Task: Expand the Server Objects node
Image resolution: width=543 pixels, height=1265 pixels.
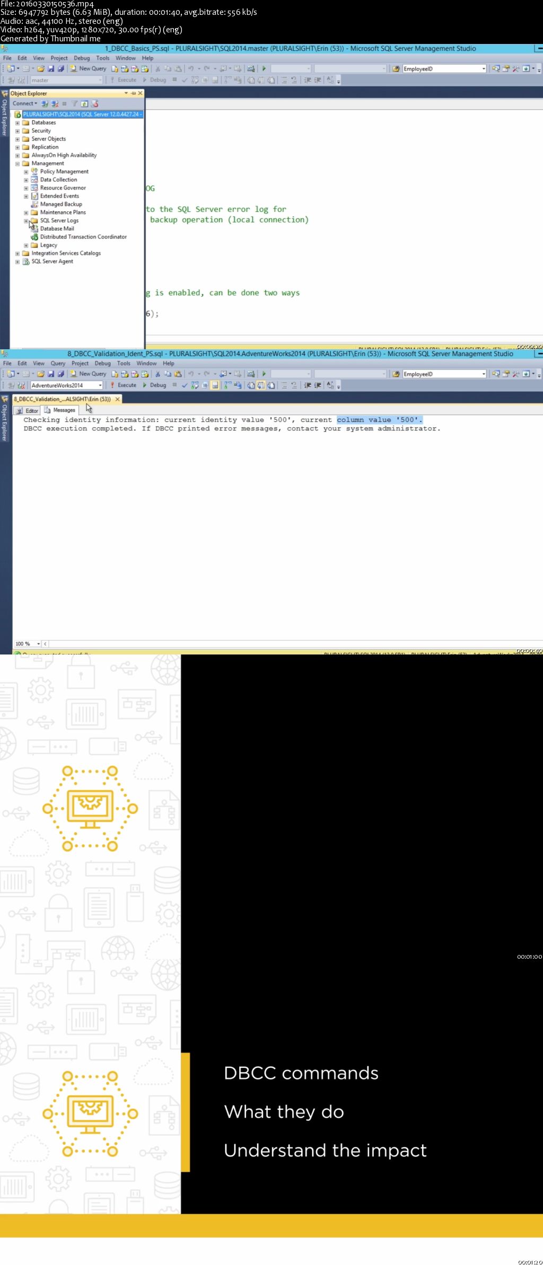Action: (x=17, y=139)
